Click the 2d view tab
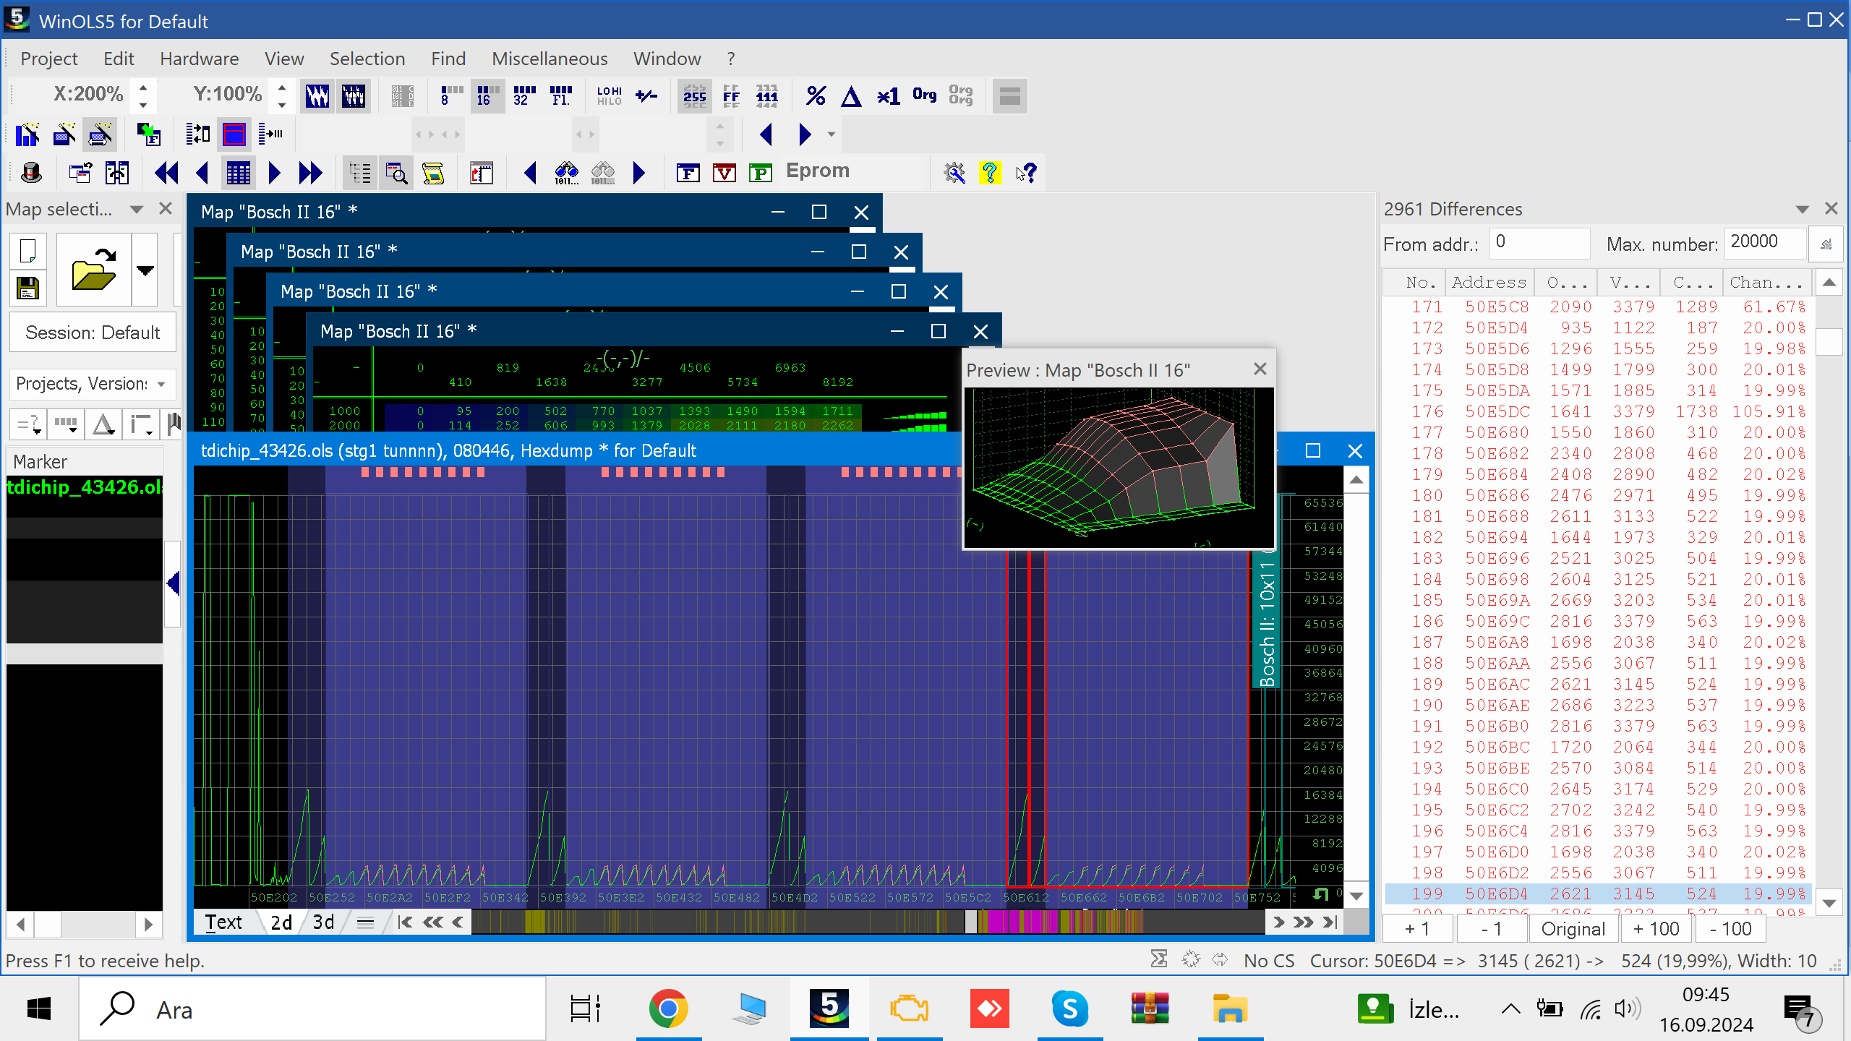The image size is (1851, 1041). (278, 920)
